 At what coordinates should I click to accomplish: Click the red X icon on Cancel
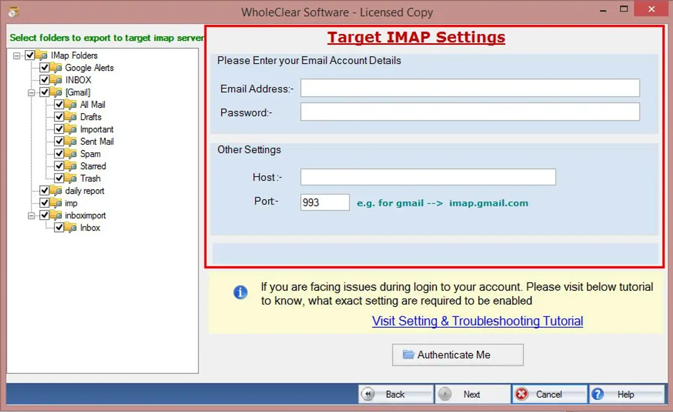pyautogui.click(x=521, y=394)
